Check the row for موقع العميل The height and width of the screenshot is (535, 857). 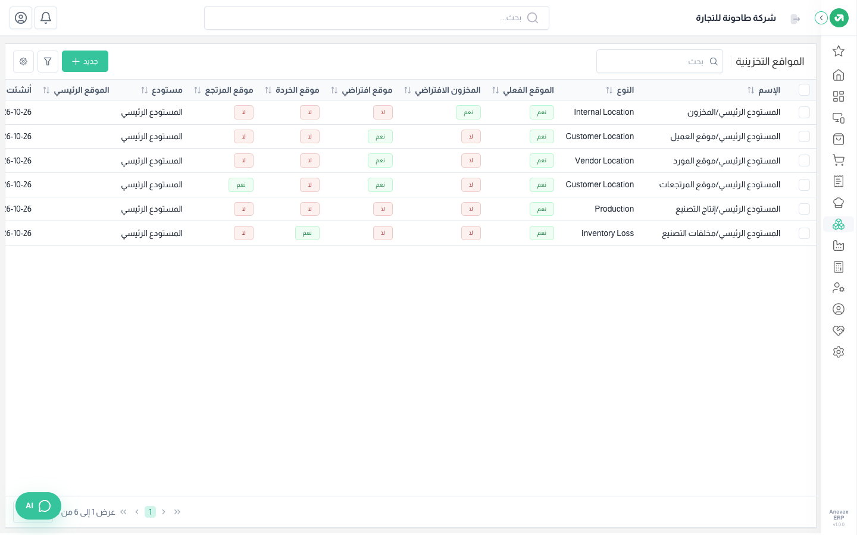click(804, 136)
